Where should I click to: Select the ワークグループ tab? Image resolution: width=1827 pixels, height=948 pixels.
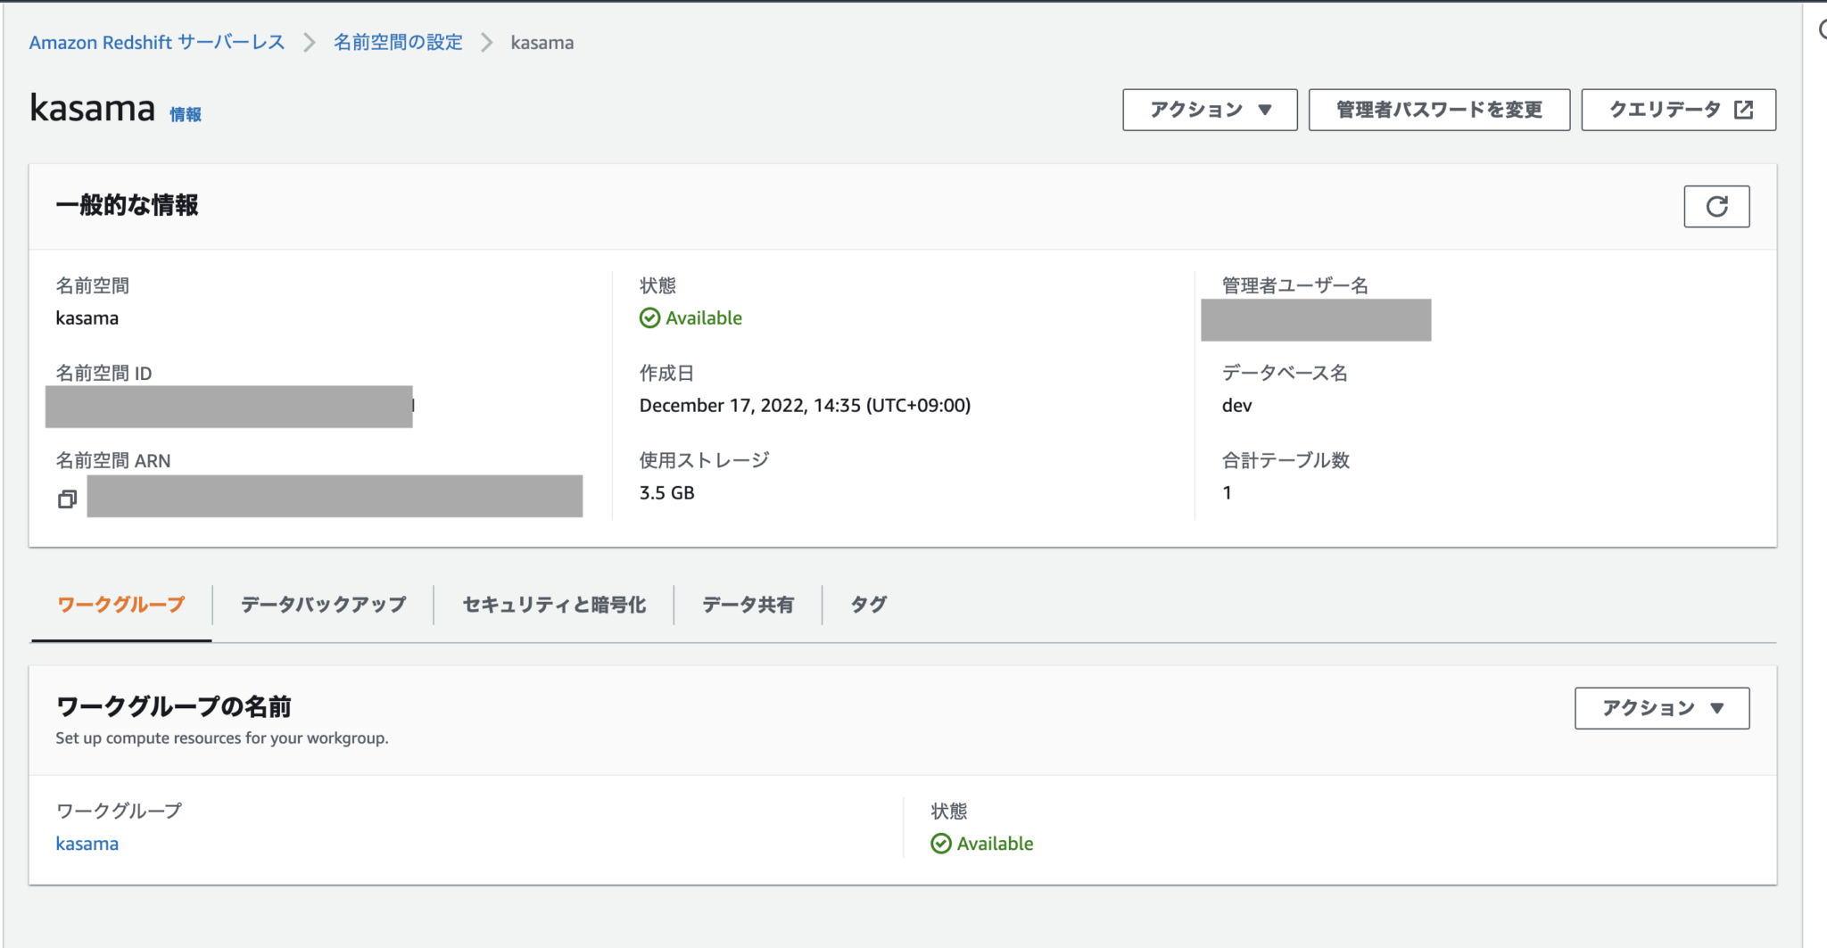(120, 604)
